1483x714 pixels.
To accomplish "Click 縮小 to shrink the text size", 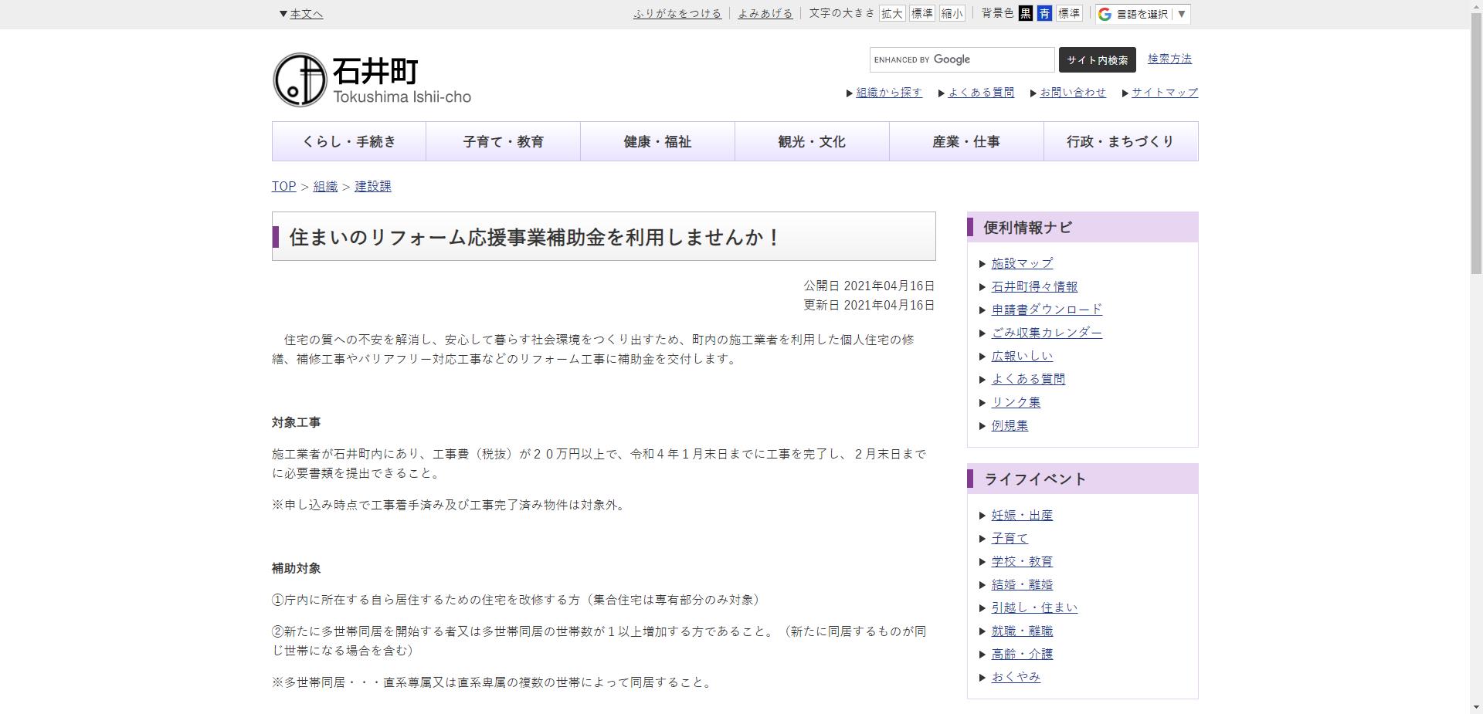I will (x=952, y=13).
